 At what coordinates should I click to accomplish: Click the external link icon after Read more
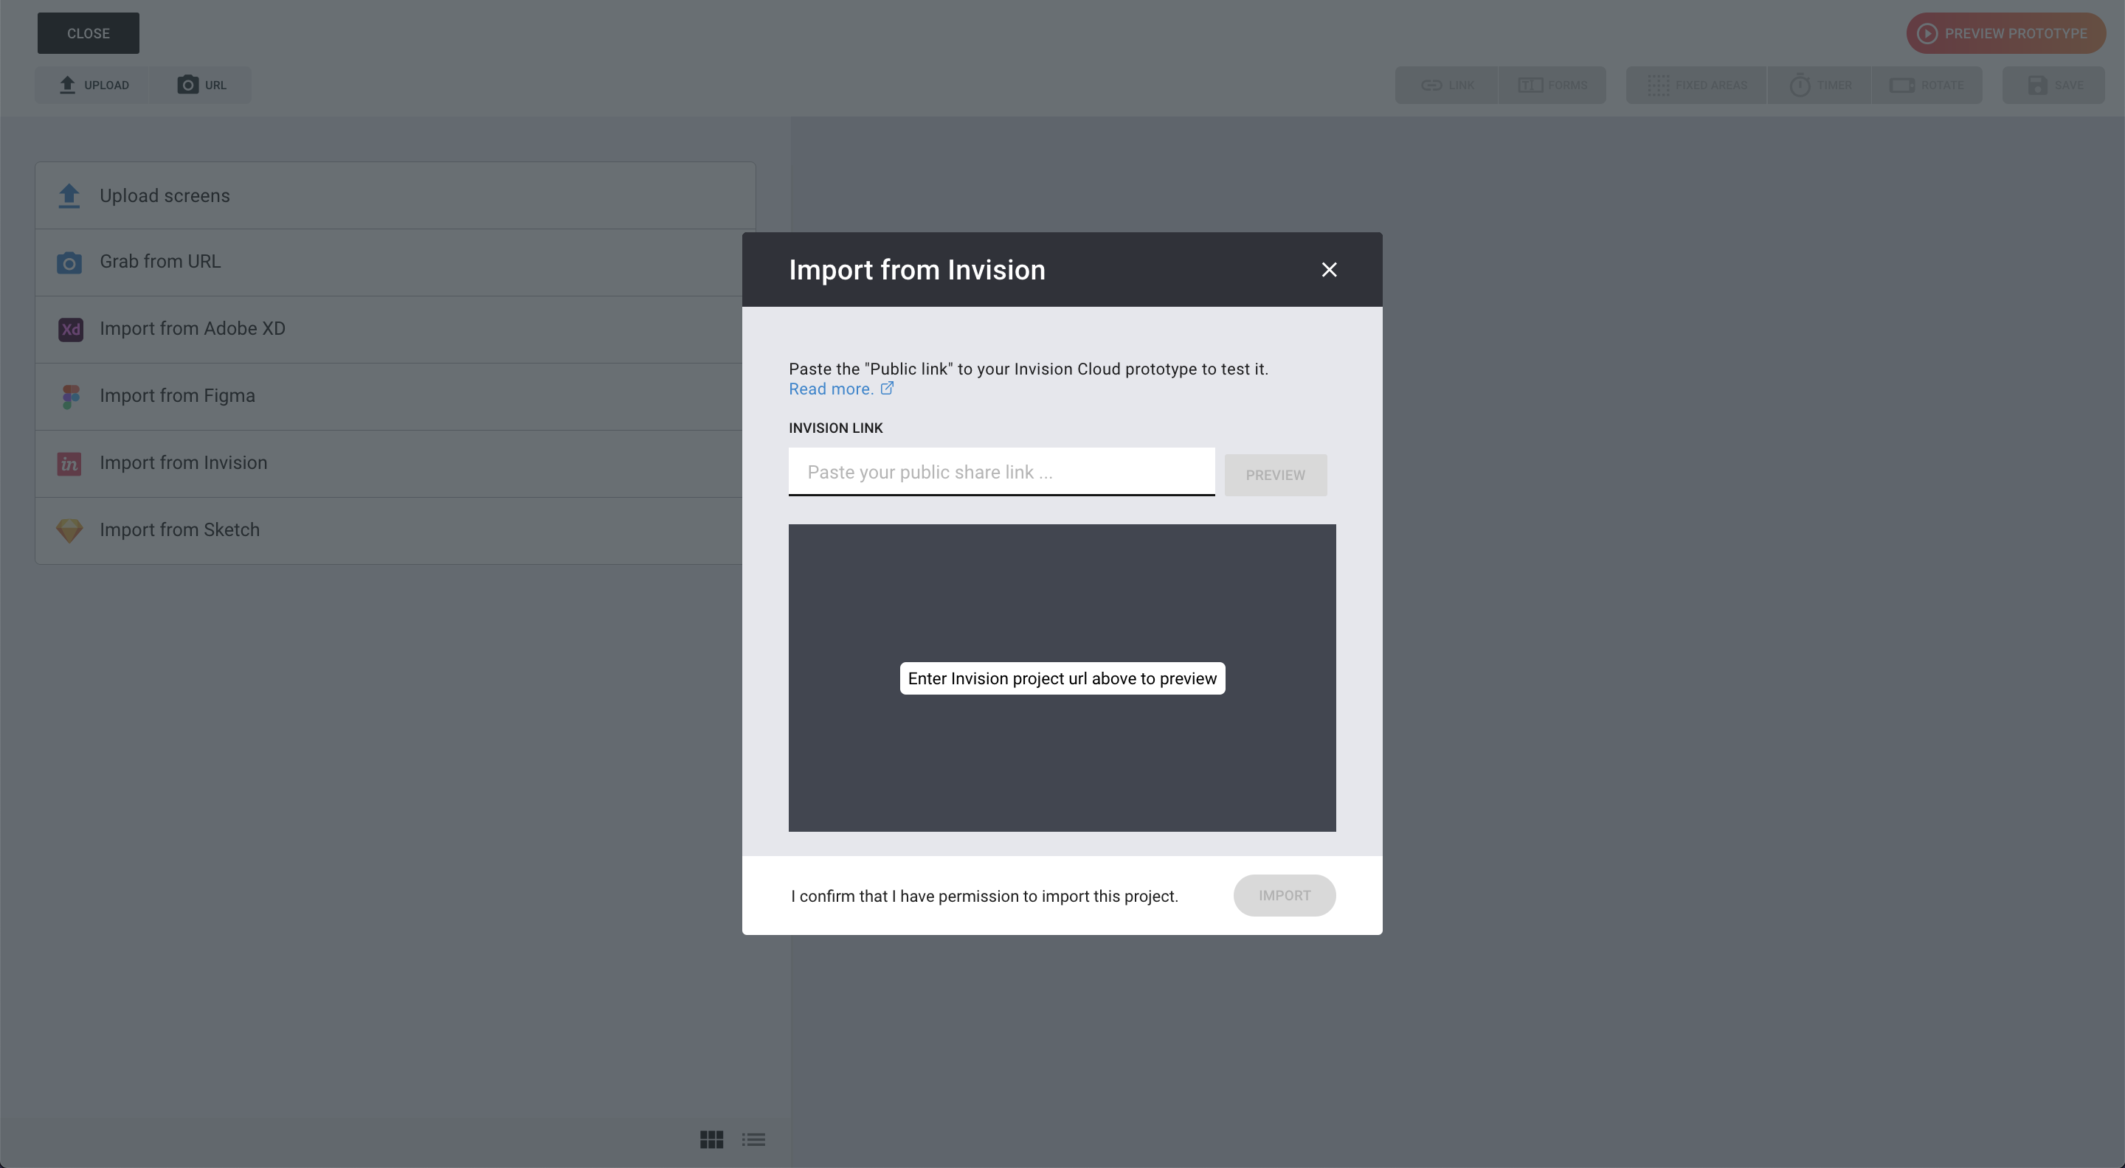[888, 389]
